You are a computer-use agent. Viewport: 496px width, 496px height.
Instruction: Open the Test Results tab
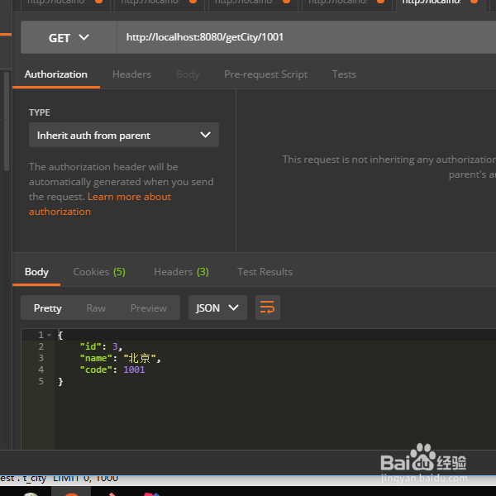(x=265, y=272)
